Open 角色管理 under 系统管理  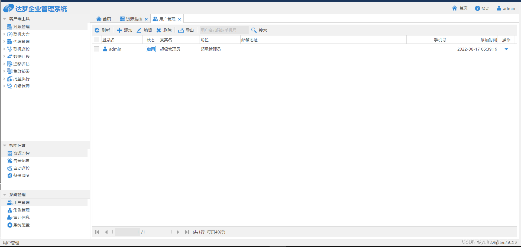(x=21, y=210)
